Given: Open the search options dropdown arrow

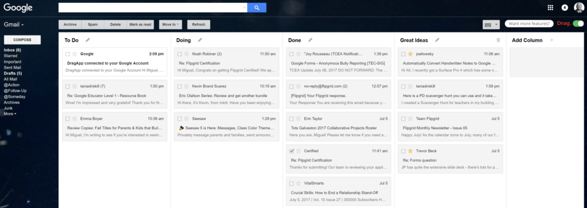Looking at the screenshot, I should [244, 7].
